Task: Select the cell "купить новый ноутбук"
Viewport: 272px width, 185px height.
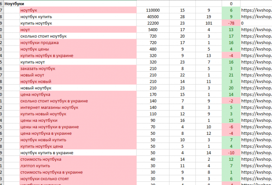Action: click(x=78, y=114)
